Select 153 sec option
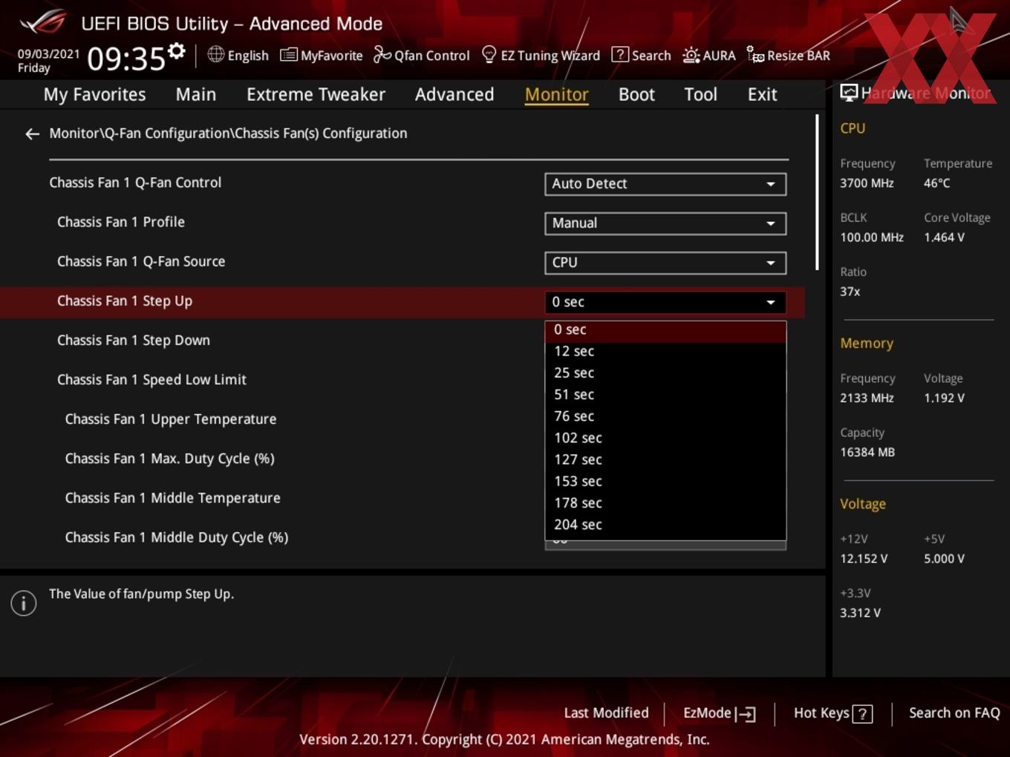Image resolution: width=1010 pixels, height=757 pixels. [x=665, y=481]
